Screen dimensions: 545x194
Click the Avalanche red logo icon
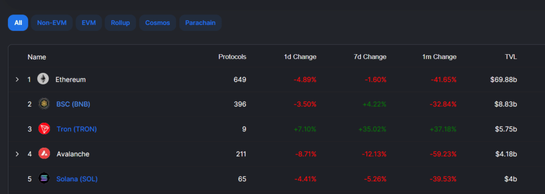(44, 154)
